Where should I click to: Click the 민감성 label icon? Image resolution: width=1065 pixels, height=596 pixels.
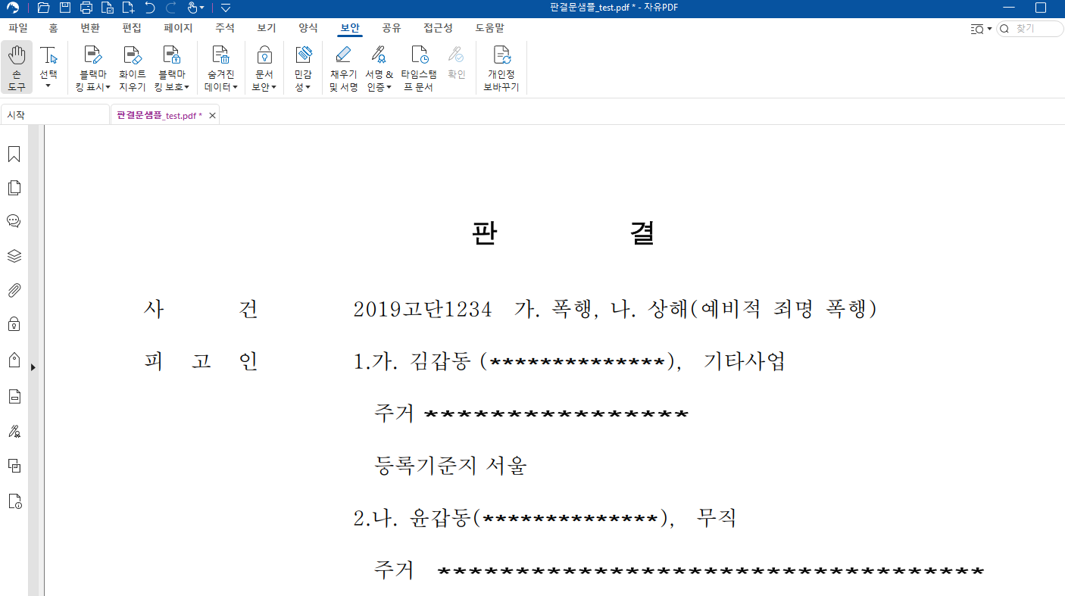[x=303, y=55]
